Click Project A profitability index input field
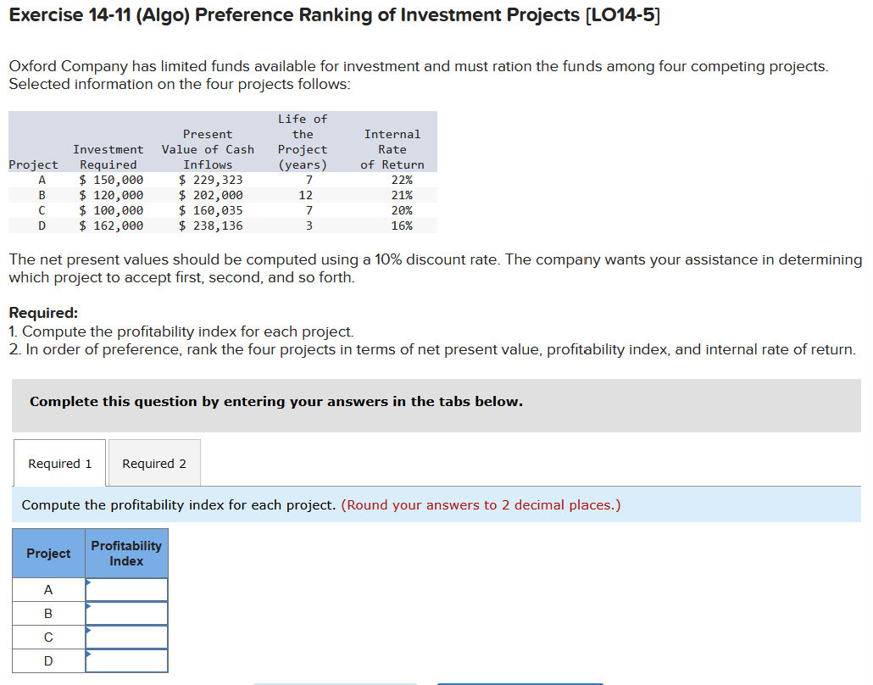Viewport: 873px width, 685px height. (x=126, y=590)
